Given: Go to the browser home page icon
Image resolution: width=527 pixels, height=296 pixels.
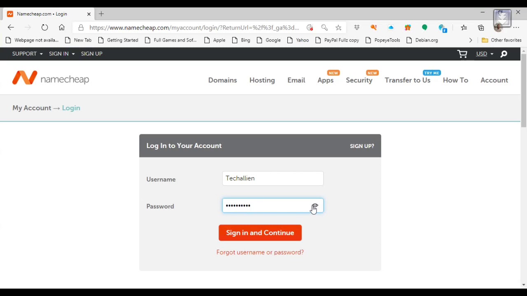Looking at the screenshot, I should click(62, 28).
